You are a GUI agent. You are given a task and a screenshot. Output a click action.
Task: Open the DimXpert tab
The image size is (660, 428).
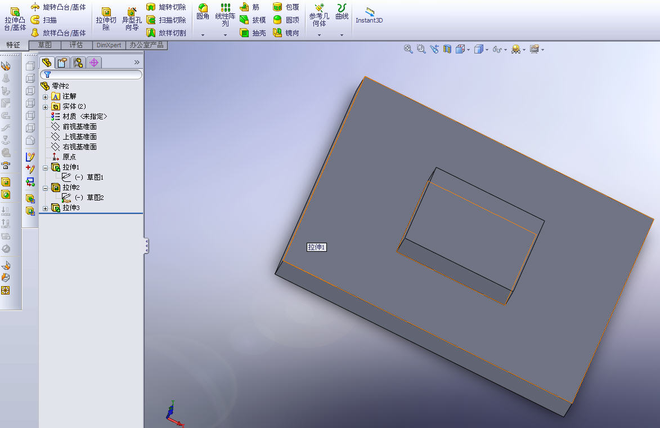[x=109, y=44]
